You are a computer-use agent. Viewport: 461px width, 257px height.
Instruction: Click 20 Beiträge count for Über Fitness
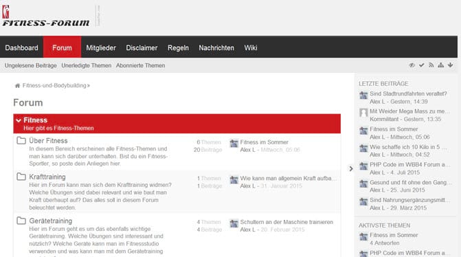pyautogui.click(x=207, y=150)
